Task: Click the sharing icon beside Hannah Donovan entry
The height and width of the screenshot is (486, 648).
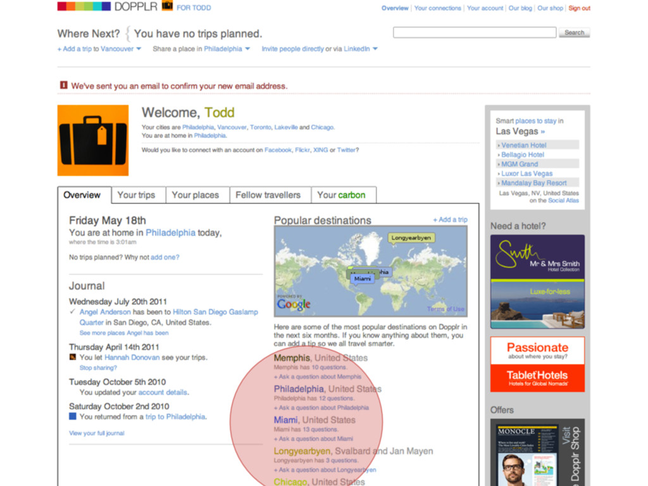Action: [73, 357]
